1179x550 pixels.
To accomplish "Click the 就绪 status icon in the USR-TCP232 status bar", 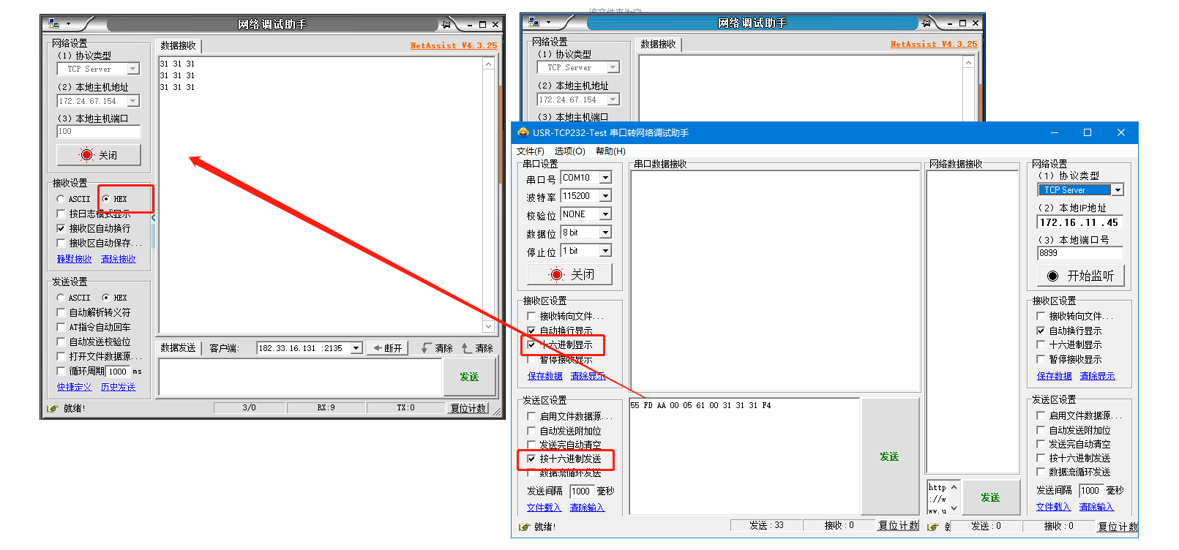I will point(523,527).
